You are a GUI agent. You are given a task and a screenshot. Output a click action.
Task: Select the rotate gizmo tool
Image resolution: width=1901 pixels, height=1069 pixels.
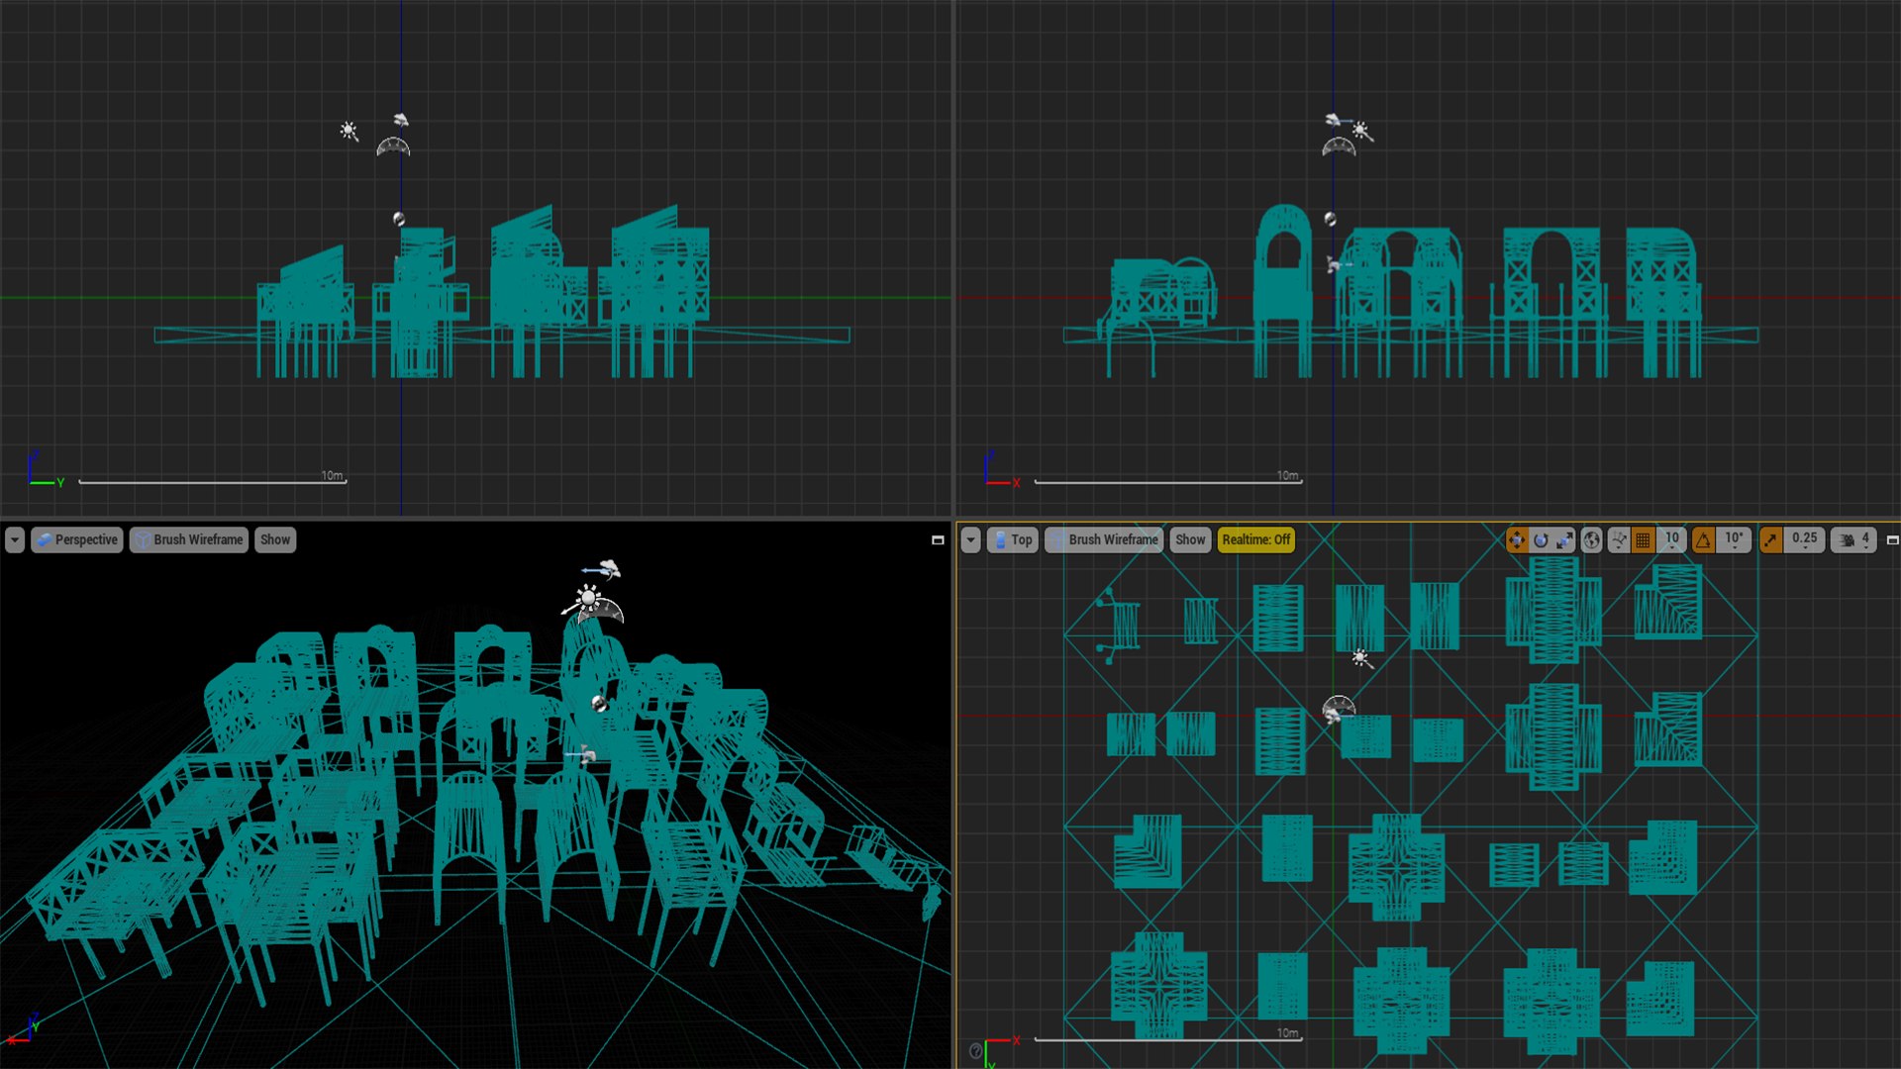(x=1541, y=539)
